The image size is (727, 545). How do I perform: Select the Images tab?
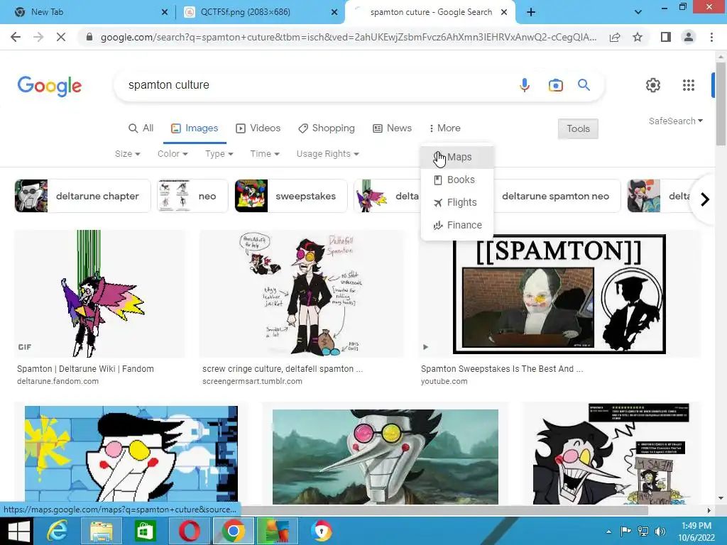pyautogui.click(x=195, y=128)
